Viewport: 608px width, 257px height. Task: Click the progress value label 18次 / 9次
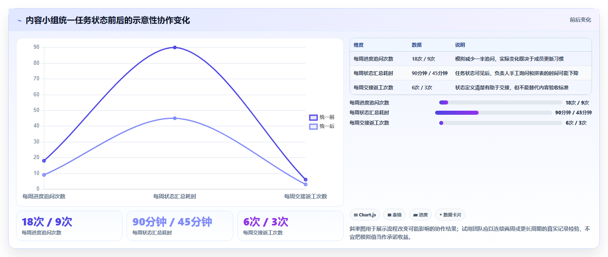(577, 103)
